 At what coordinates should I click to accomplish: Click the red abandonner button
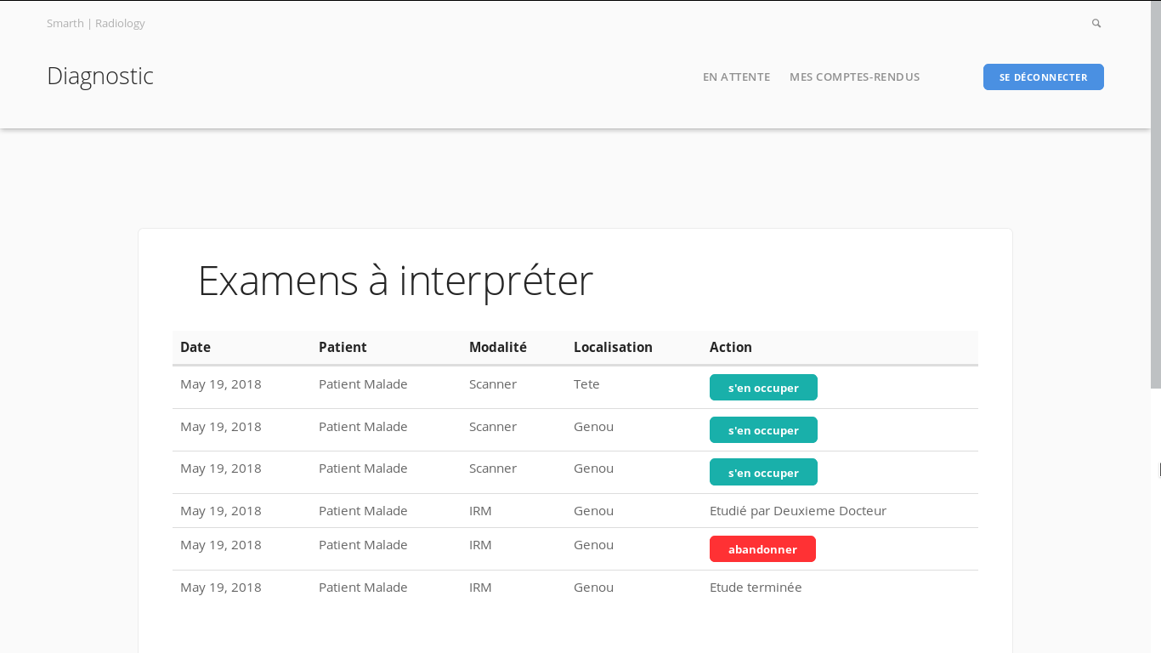(762, 549)
